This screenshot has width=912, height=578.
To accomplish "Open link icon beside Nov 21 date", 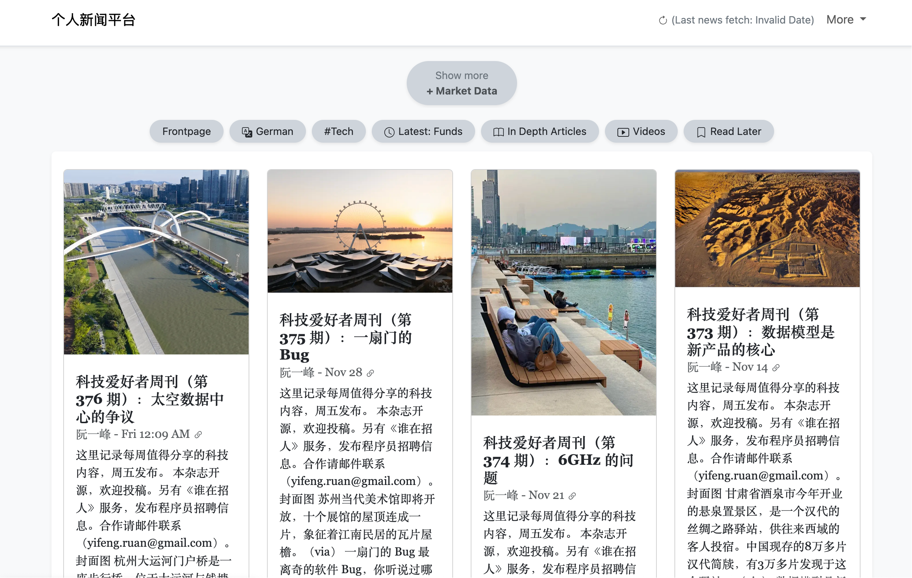I will [x=572, y=496].
